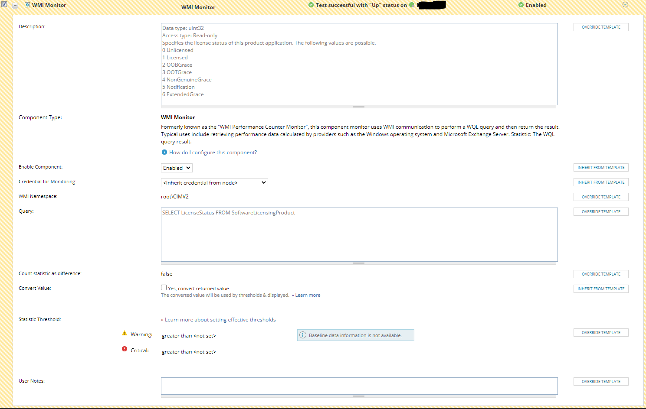Enable the Yes, convert returned value checkbox
This screenshot has height=409, width=646.
click(x=164, y=287)
